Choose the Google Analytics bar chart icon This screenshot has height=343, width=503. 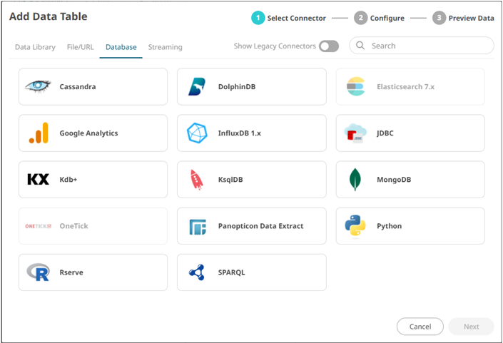39,133
